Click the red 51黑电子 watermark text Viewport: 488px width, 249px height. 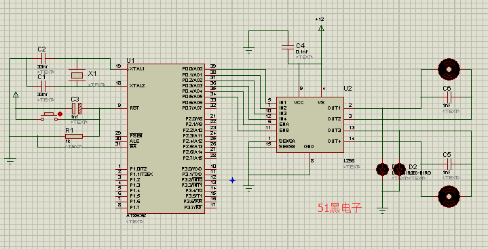[x=339, y=208]
